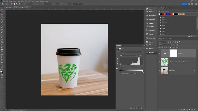Toggle lock transparent pixels in Layers panel

(x=162, y=47)
